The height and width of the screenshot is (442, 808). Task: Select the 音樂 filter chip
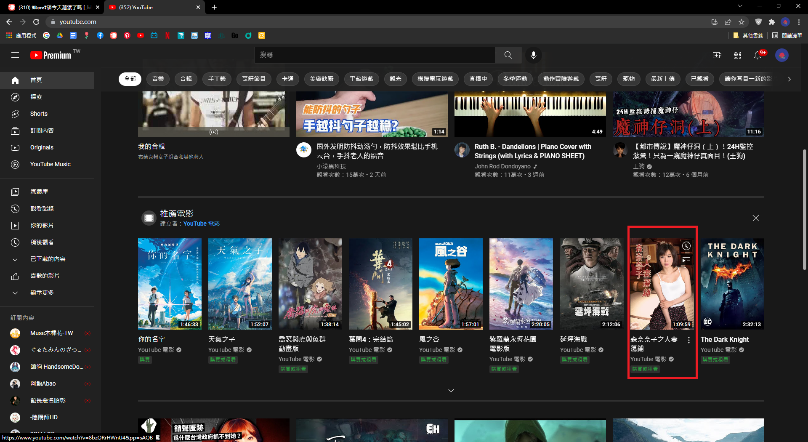pos(158,79)
